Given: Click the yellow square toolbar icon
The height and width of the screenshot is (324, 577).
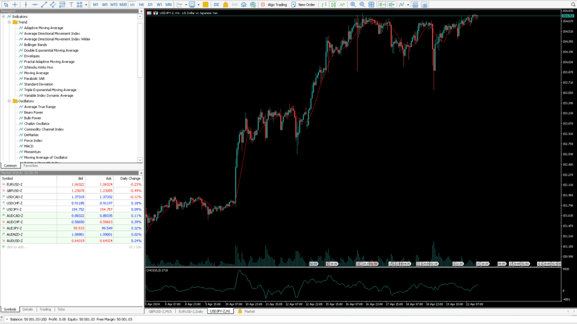Looking at the screenshot, I should (206, 4).
